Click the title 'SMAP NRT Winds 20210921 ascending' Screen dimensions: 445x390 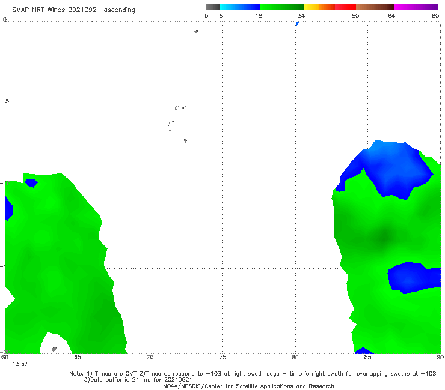tap(73, 10)
